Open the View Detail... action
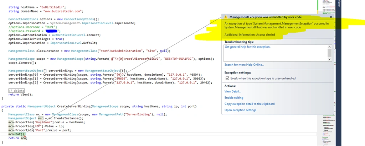 tap(233, 92)
